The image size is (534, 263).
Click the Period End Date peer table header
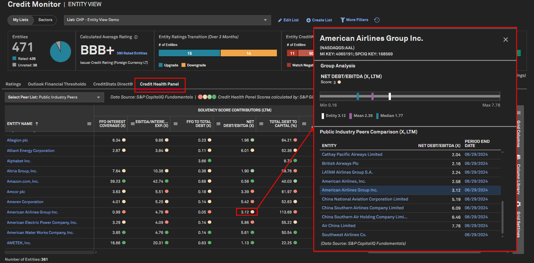coord(477,143)
